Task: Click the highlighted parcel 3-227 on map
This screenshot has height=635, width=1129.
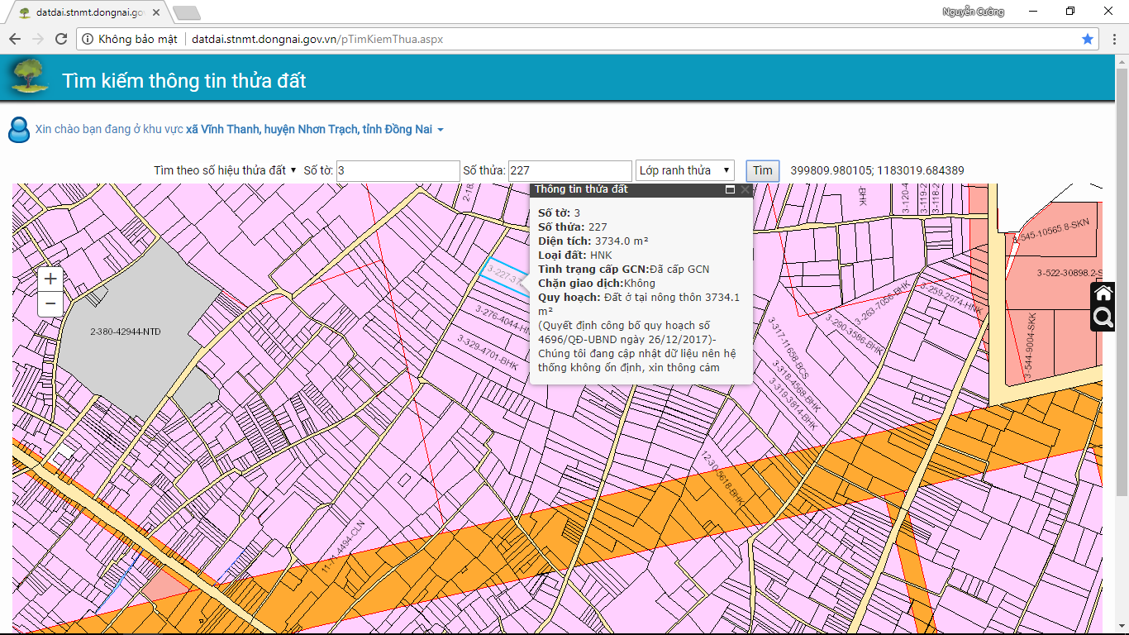Action: (504, 275)
